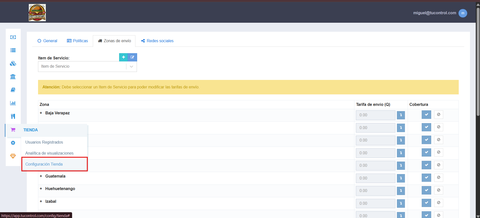
Task: Select the Zonas de envío tab
Action: (114, 41)
